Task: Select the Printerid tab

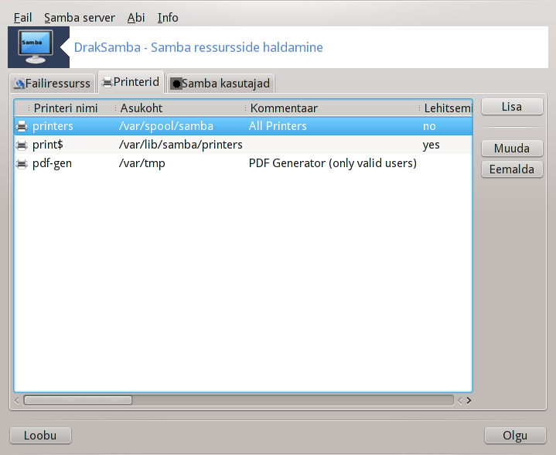Action: pyautogui.click(x=131, y=82)
